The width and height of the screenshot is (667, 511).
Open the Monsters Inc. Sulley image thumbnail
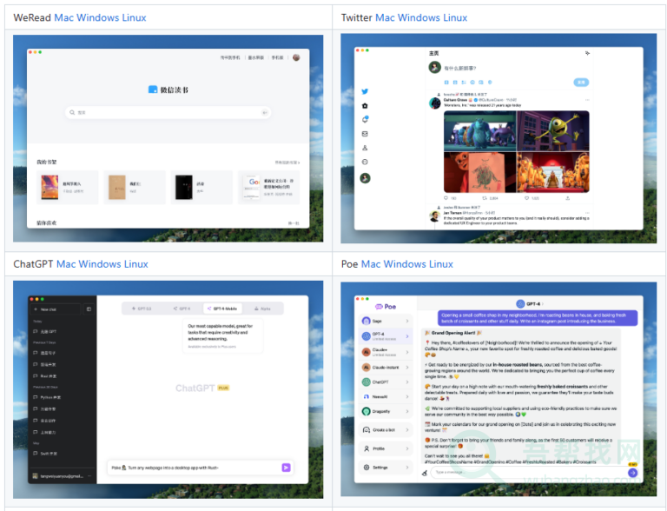pyautogui.click(x=479, y=131)
